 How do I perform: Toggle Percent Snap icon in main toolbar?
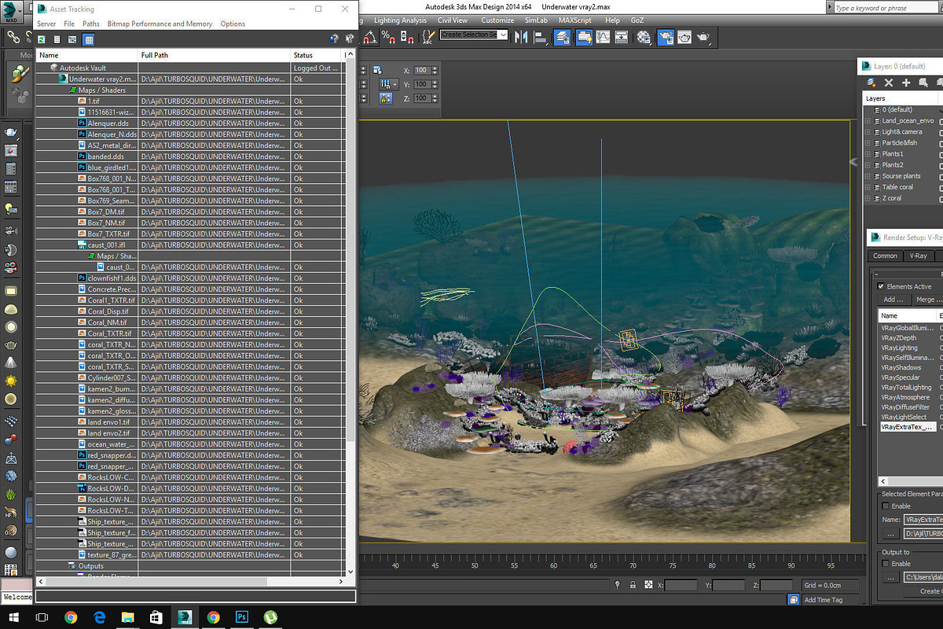[x=388, y=36]
